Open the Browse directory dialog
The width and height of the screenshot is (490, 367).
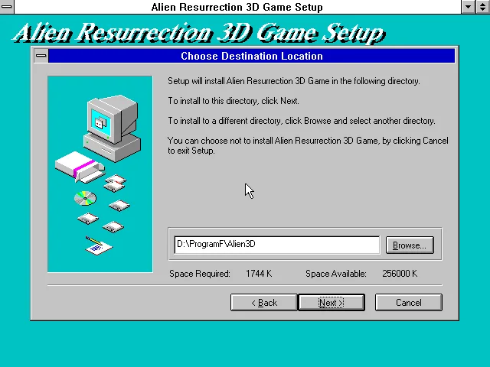click(410, 245)
